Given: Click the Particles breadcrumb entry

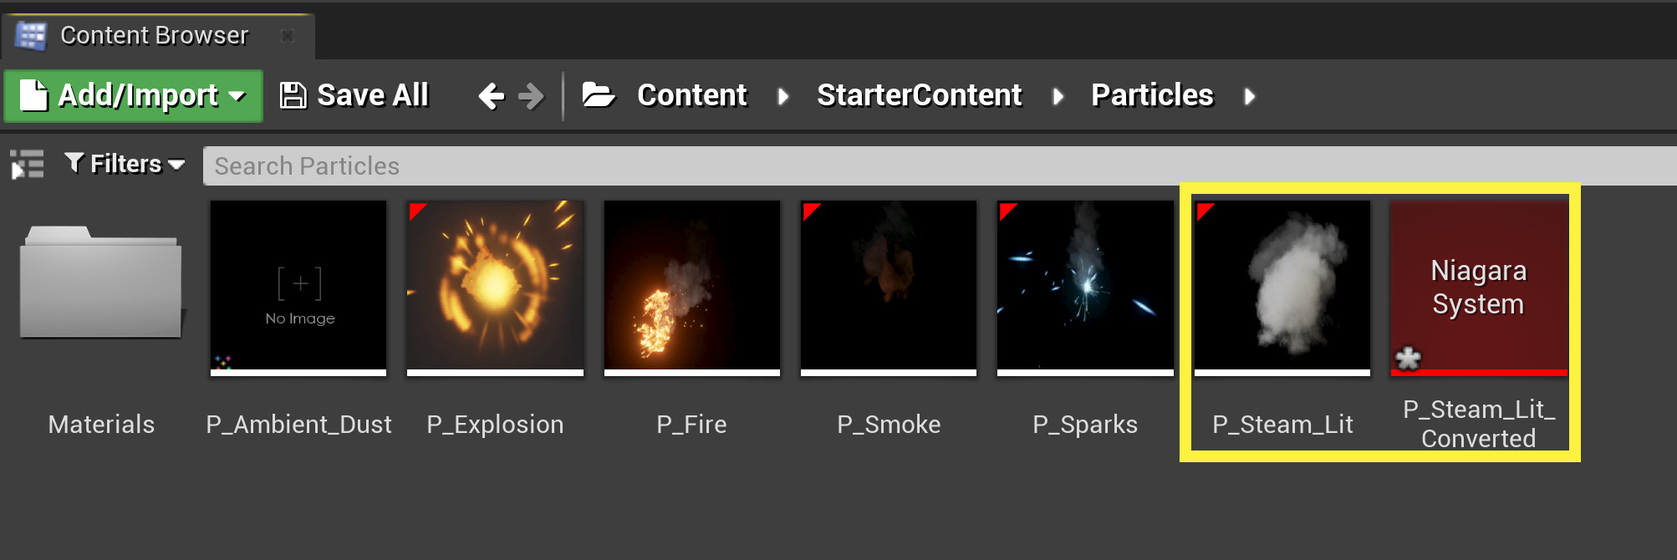Looking at the screenshot, I should click(1152, 94).
